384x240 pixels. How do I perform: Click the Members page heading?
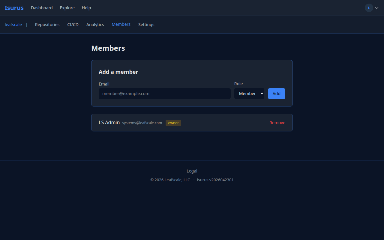108,48
